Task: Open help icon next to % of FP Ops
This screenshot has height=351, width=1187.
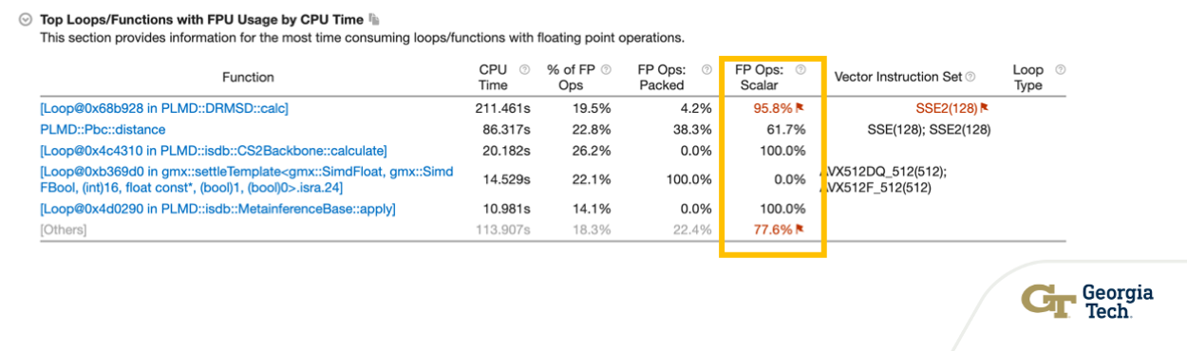Action: (606, 70)
